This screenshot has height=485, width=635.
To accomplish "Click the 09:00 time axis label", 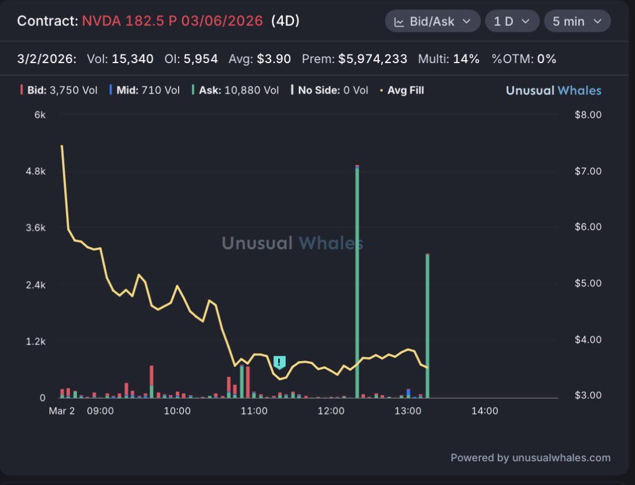I will 101,411.
